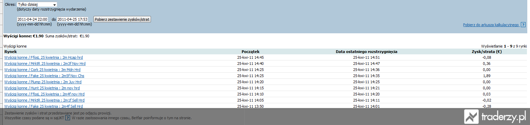The width and height of the screenshot is (530, 125).
Task: Open Fake 2m5f Nov Chs market link
Action: pyautogui.click(x=44, y=76)
